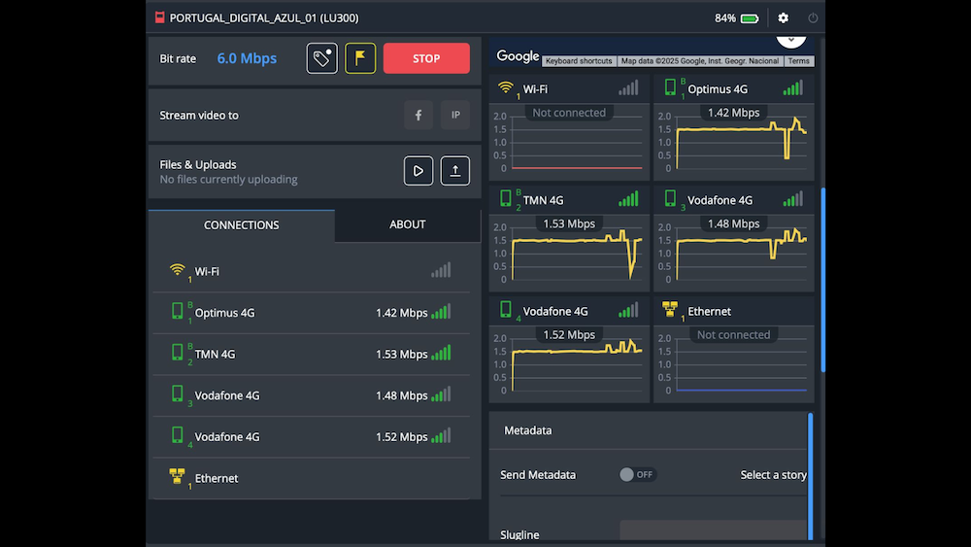Open the Select a story dropdown
971x547 pixels.
tap(774, 474)
